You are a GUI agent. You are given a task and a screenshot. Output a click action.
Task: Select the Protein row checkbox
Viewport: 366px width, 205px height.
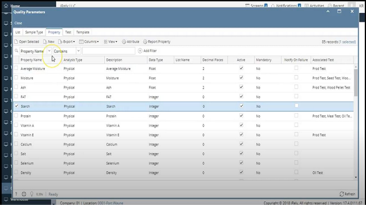16,116
